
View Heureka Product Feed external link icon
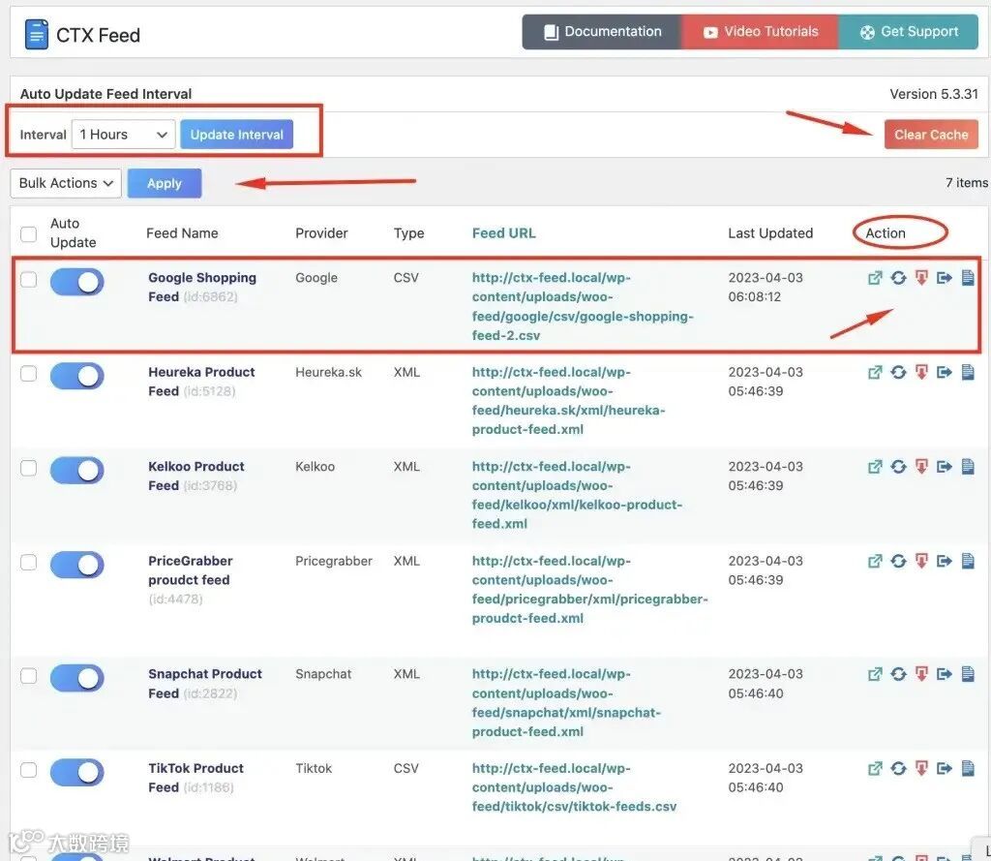click(x=875, y=372)
